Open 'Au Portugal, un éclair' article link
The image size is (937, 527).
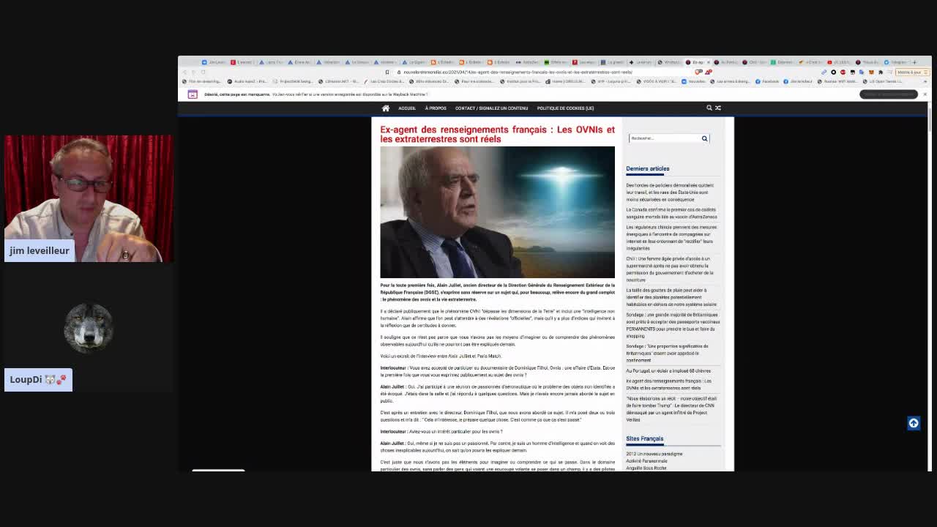coord(668,371)
